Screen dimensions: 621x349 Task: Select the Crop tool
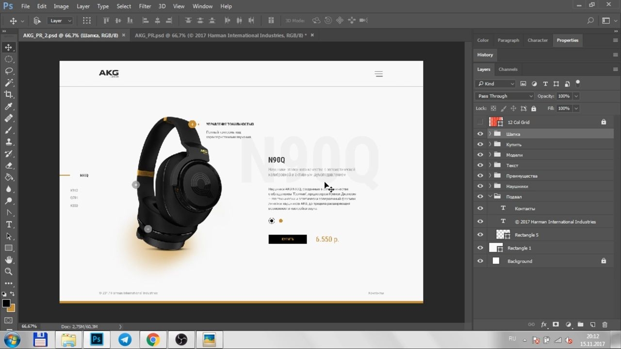9,95
